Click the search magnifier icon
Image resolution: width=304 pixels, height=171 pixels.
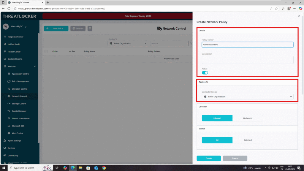[x=191, y=43]
